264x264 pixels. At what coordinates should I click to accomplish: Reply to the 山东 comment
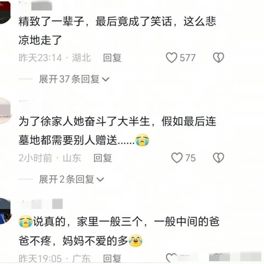[x=103, y=158]
